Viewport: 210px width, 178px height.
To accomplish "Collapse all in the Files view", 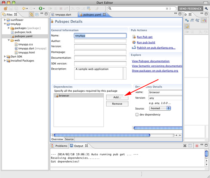I will pyautogui.click(x=37, y=15).
